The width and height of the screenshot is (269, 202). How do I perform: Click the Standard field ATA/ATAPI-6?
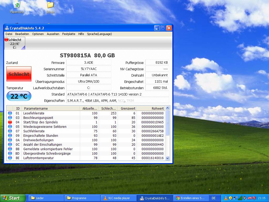click(x=118, y=94)
